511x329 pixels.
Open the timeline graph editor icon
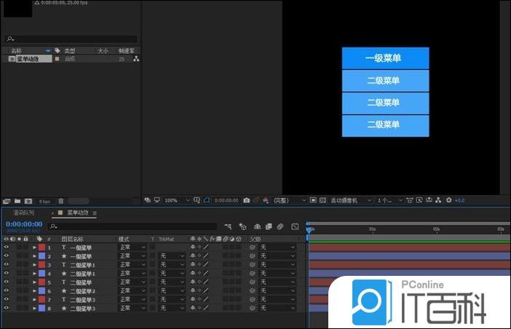tap(294, 226)
